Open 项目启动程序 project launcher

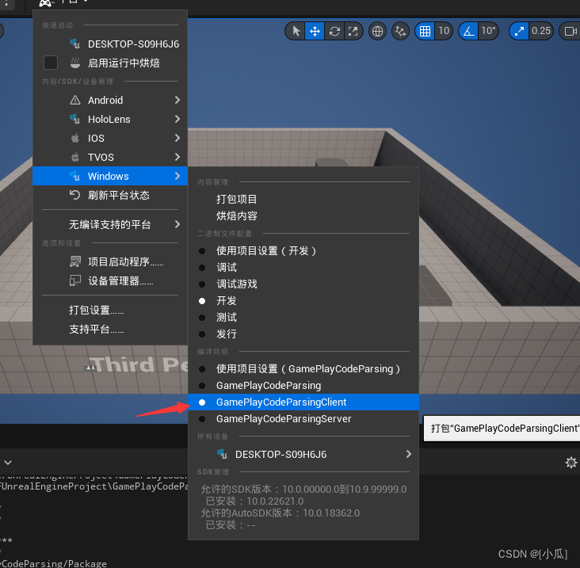coord(110,261)
